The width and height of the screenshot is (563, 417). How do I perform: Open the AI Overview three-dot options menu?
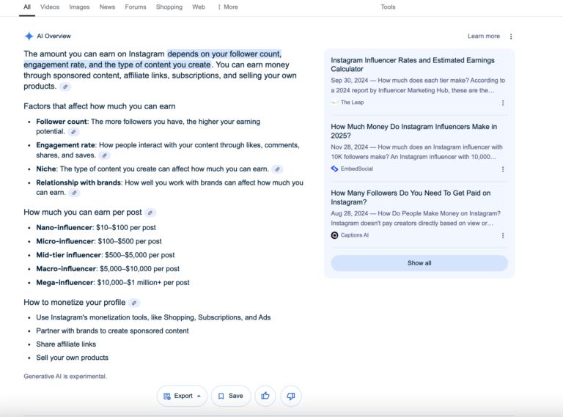(x=511, y=36)
